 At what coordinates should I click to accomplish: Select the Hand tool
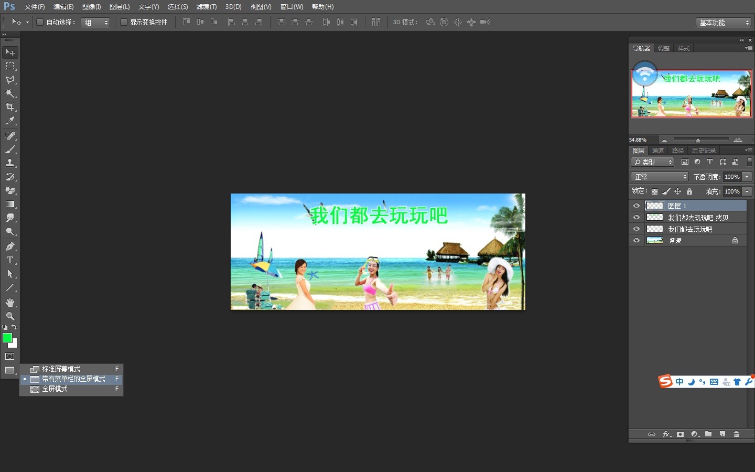click(9, 303)
